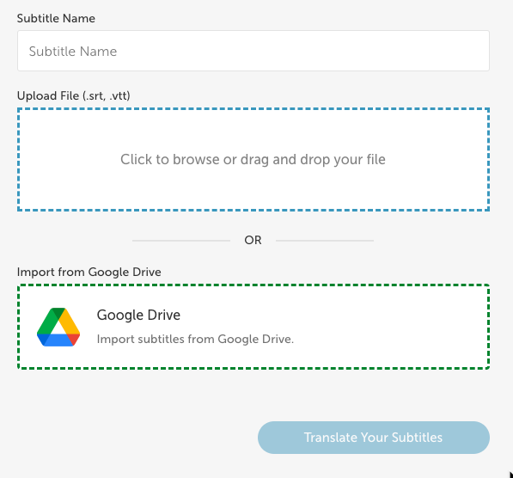Click the divider line right of OR
Viewport: 513px width, 478px height.
click(x=325, y=241)
